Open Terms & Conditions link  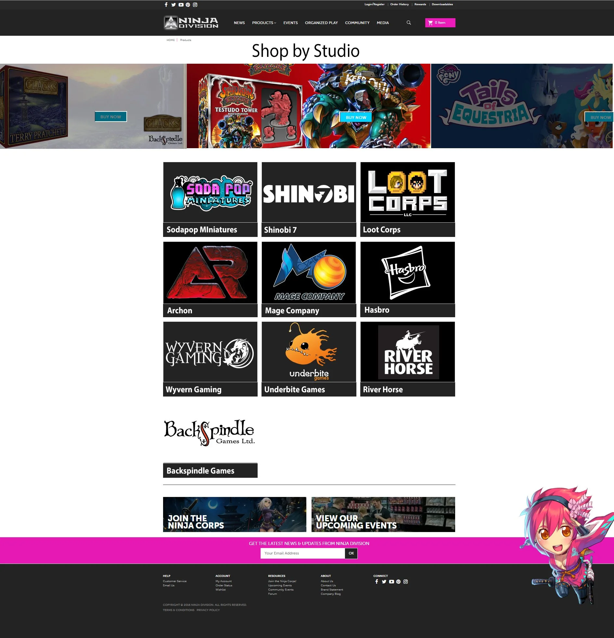coord(179,610)
